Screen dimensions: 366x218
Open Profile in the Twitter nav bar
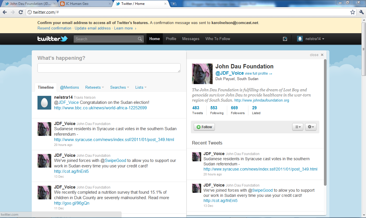[171, 39]
